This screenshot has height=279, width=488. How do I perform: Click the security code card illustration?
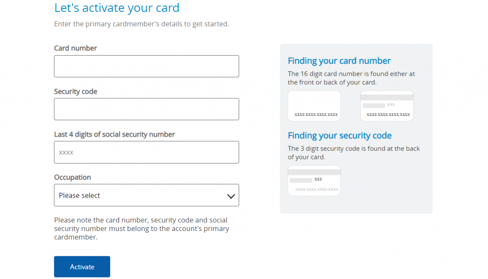click(314, 181)
